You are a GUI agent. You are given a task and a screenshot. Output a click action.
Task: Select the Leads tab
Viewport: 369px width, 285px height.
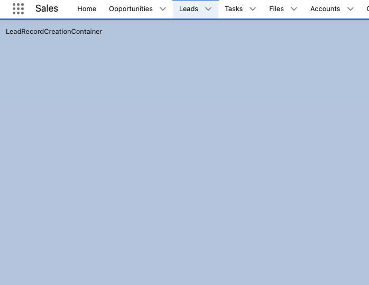(189, 9)
